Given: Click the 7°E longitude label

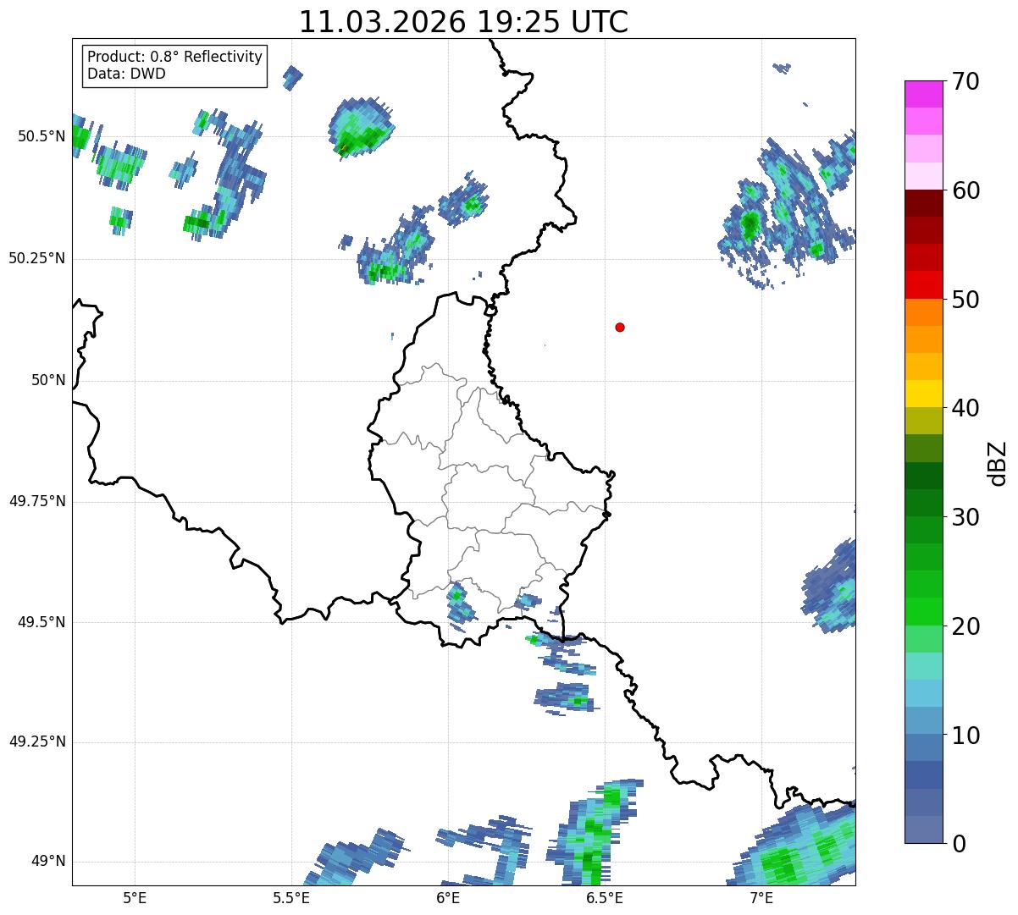Looking at the screenshot, I should [x=761, y=898].
